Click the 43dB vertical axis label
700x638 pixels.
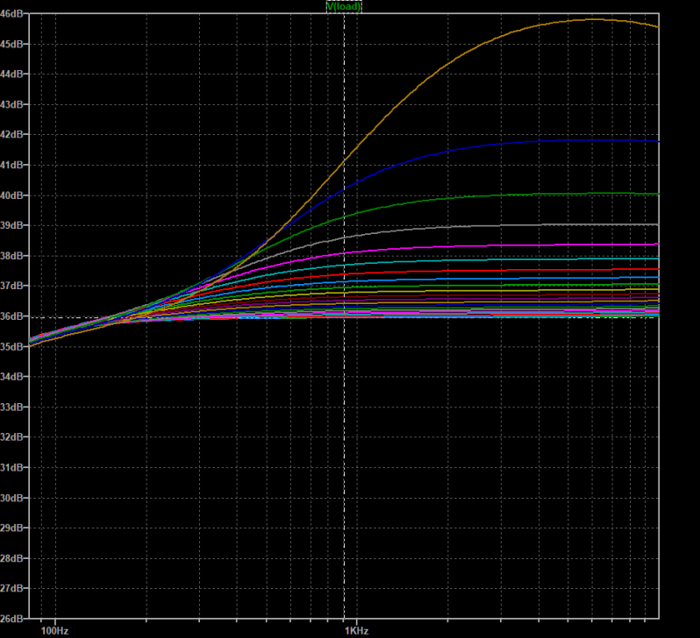(13, 104)
